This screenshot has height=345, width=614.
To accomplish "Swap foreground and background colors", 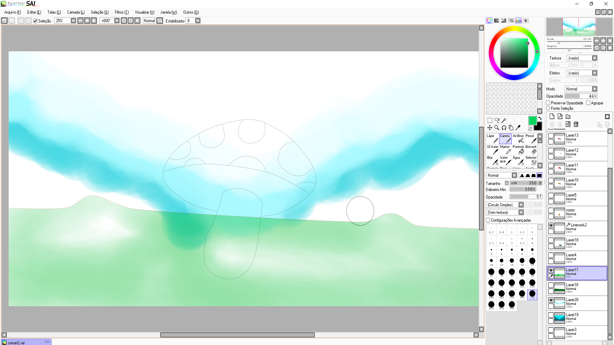I will click(x=540, y=118).
